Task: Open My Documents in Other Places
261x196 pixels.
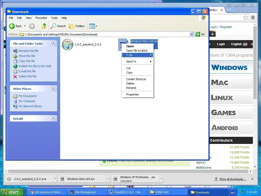Action: (x=28, y=96)
